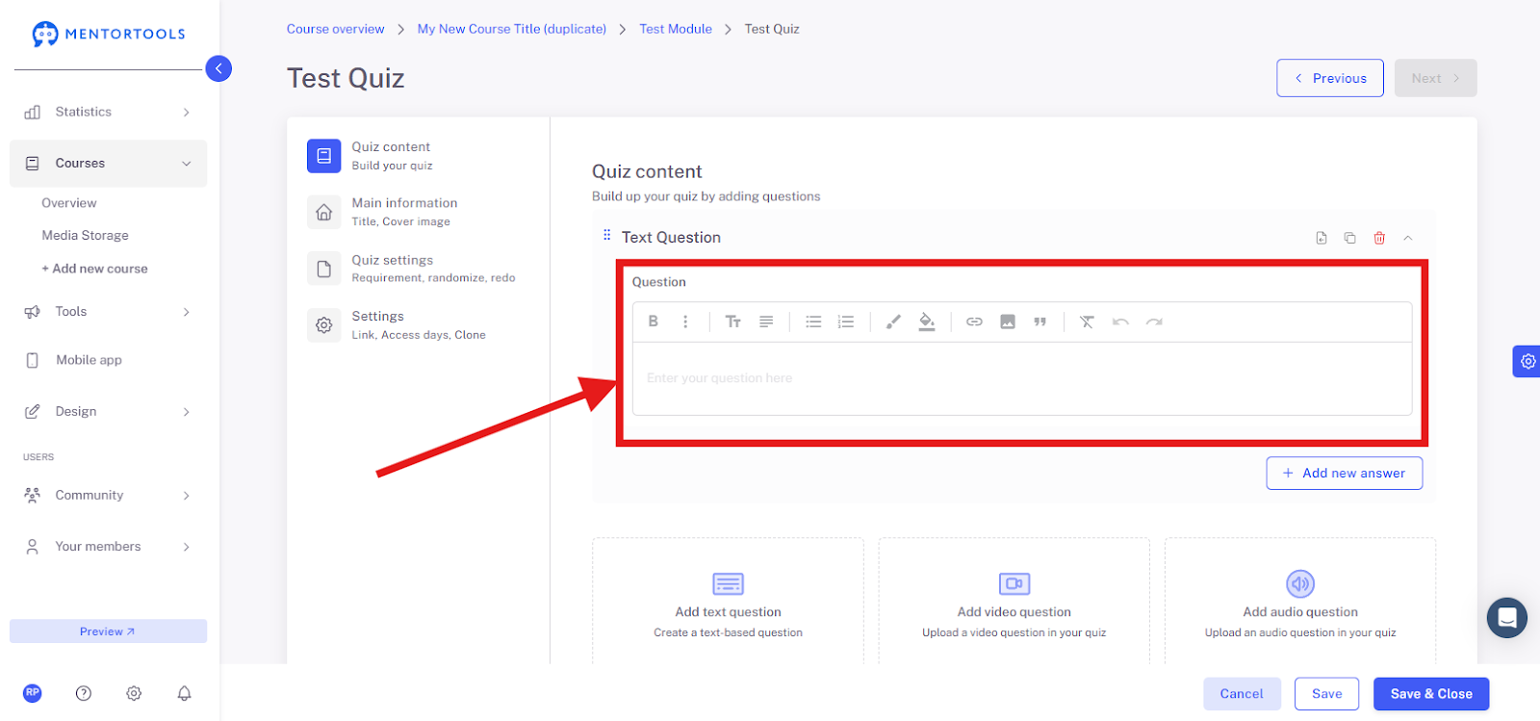The height and width of the screenshot is (721, 1540).
Task: Switch to Quiz content tab
Action: coord(419,155)
